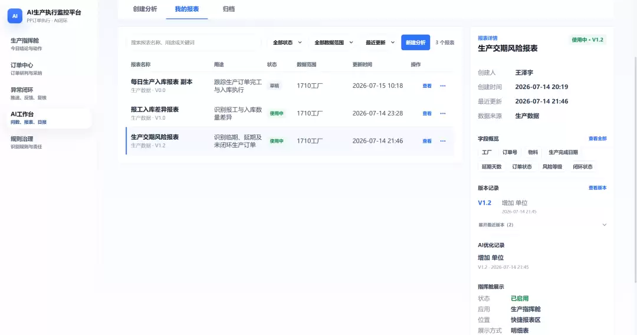Click the 数据范围 column header

306,64
